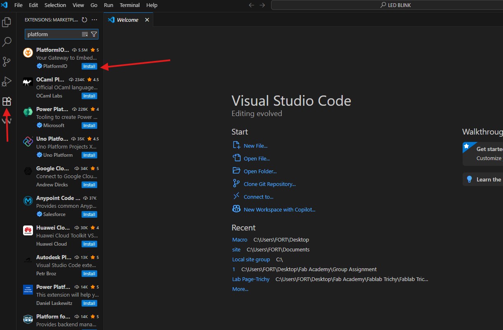Open the File menu

19,5
